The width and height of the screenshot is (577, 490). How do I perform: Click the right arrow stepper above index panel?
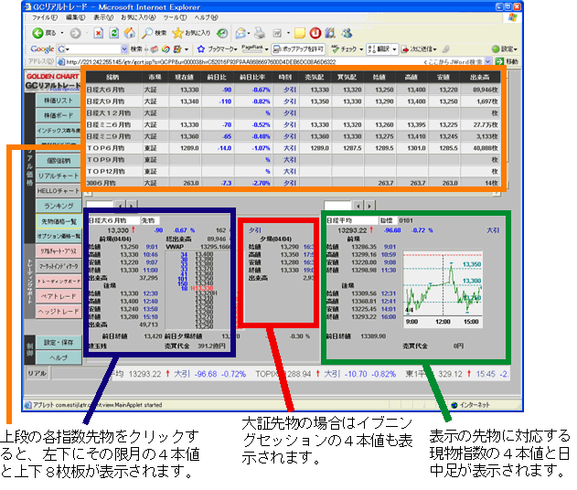(369, 206)
